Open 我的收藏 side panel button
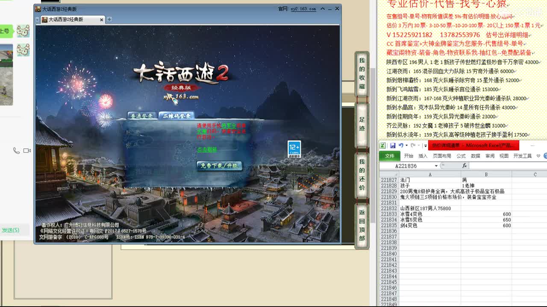 click(x=362, y=74)
